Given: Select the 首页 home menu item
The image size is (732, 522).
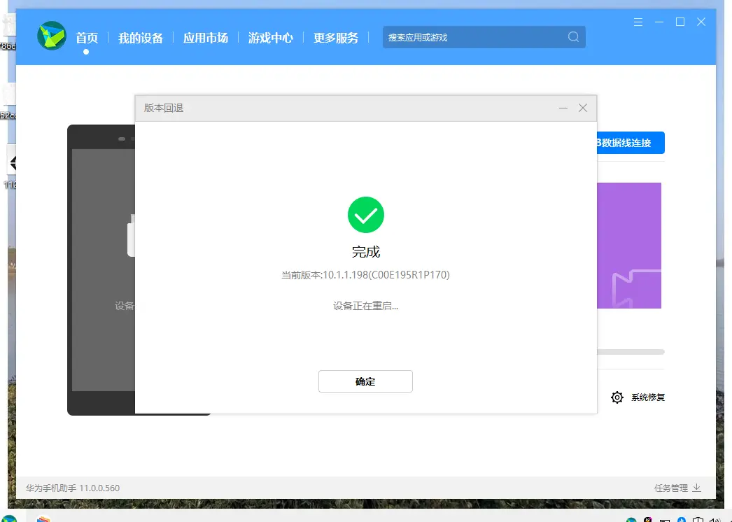Looking at the screenshot, I should point(87,38).
